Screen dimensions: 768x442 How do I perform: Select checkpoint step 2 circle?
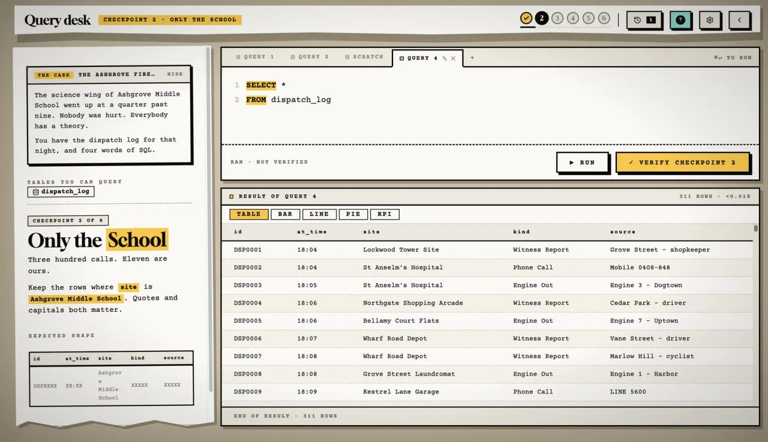[542, 19]
